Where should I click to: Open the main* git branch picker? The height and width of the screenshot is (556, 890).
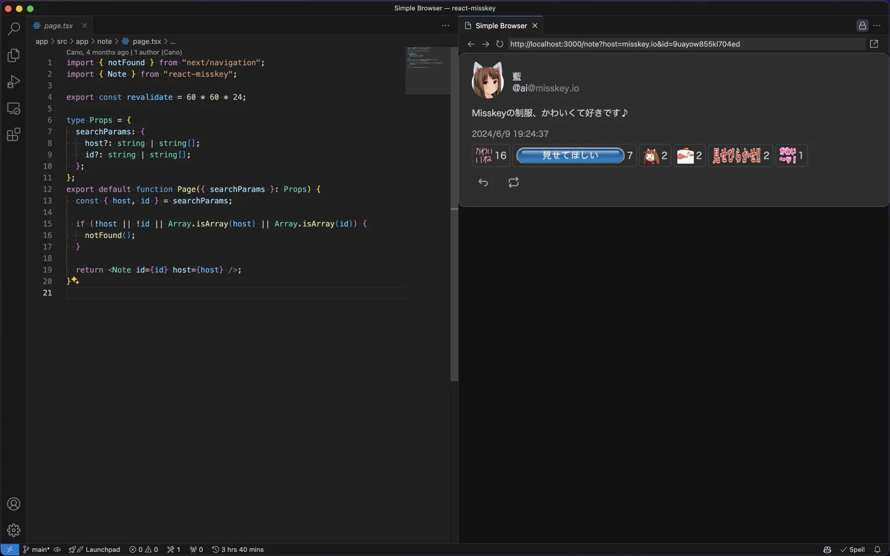(37, 549)
